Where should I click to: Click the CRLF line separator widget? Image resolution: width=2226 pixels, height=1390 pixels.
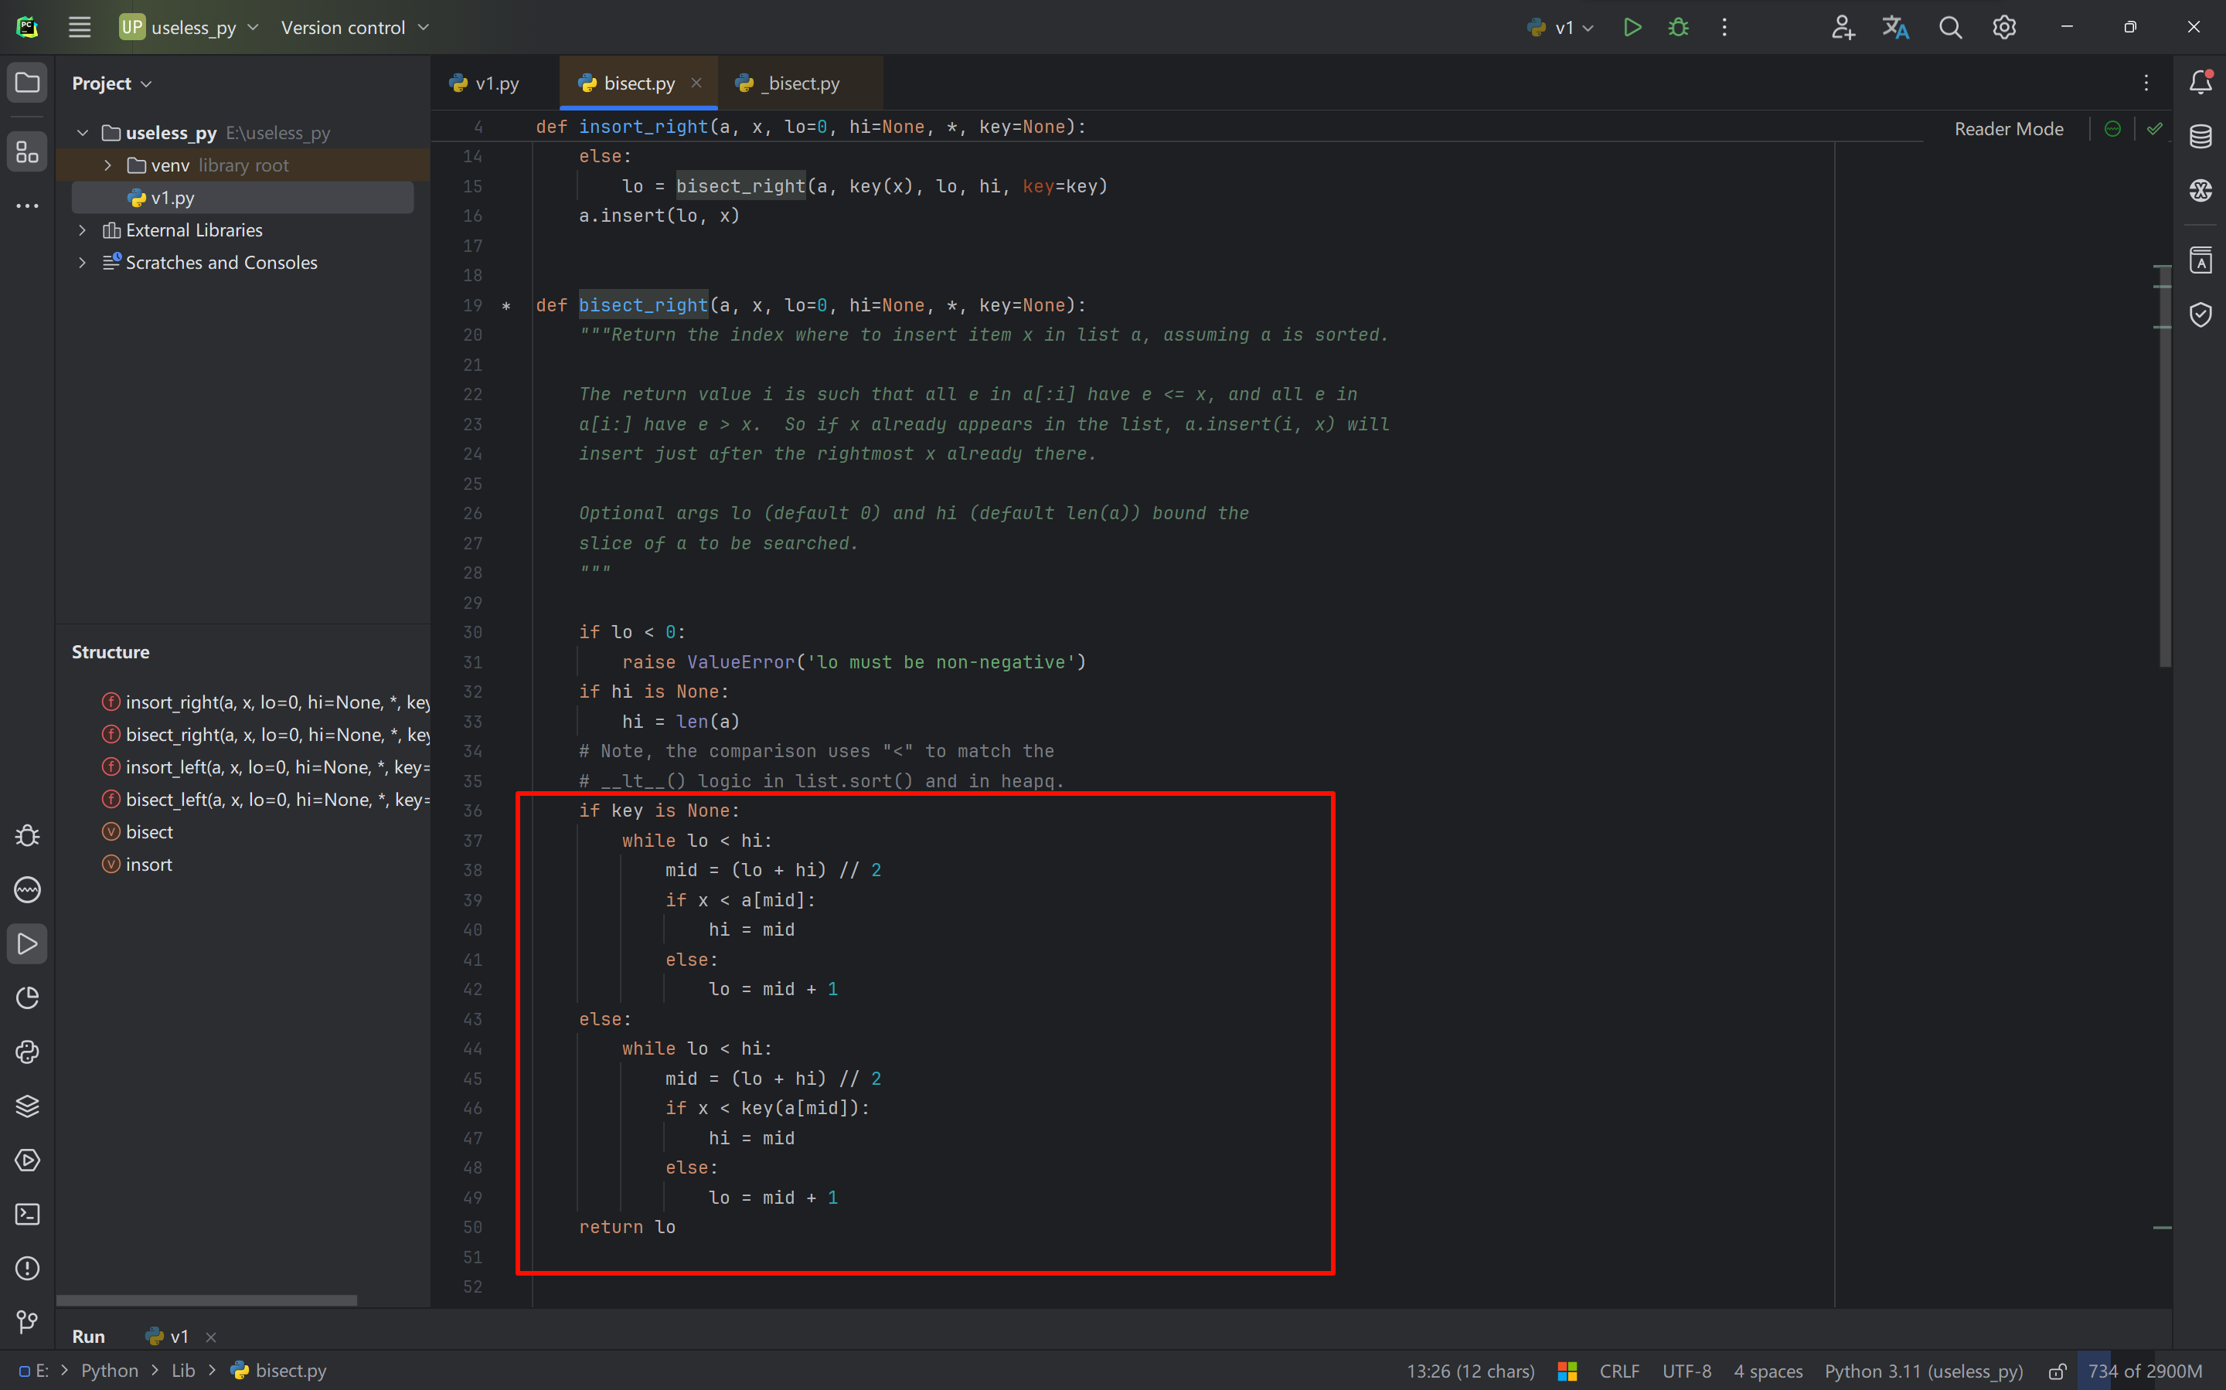point(1619,1371)
